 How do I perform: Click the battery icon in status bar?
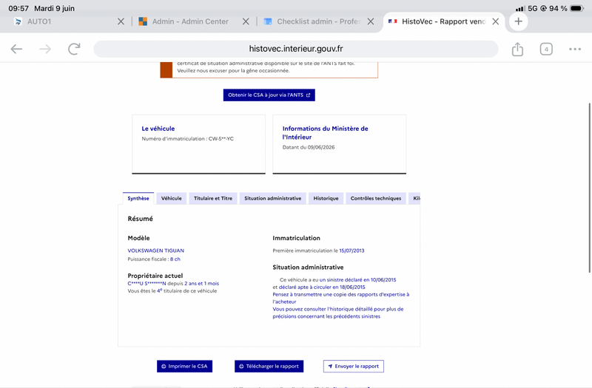pos(577,8)
